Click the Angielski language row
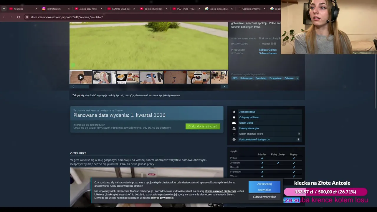377x212 pixels. coord(266,163)
